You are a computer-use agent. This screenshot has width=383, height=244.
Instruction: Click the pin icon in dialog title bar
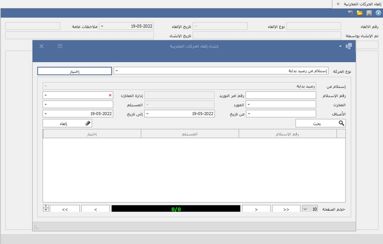click(60, 46)
